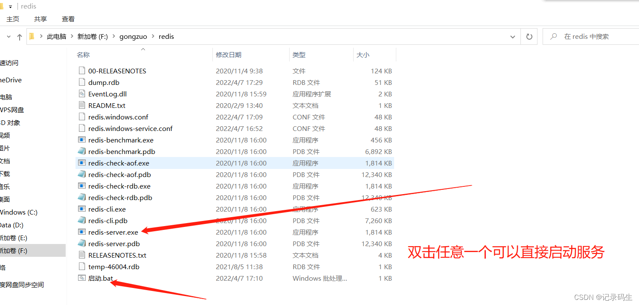Screen dimensions: 639x305
Task: Open the 共享 ribbon tab
Action: (41, 19)
